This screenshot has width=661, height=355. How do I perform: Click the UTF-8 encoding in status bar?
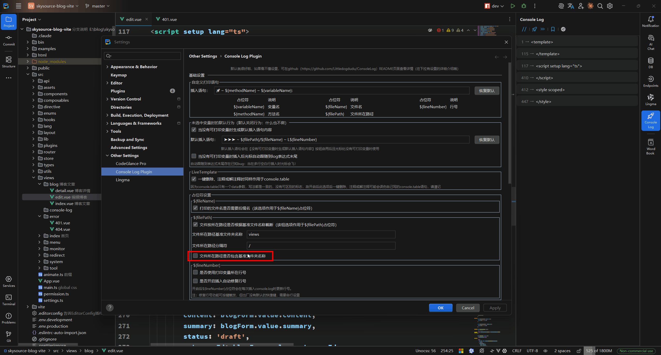pyautogui.click(x=532, y=351)
